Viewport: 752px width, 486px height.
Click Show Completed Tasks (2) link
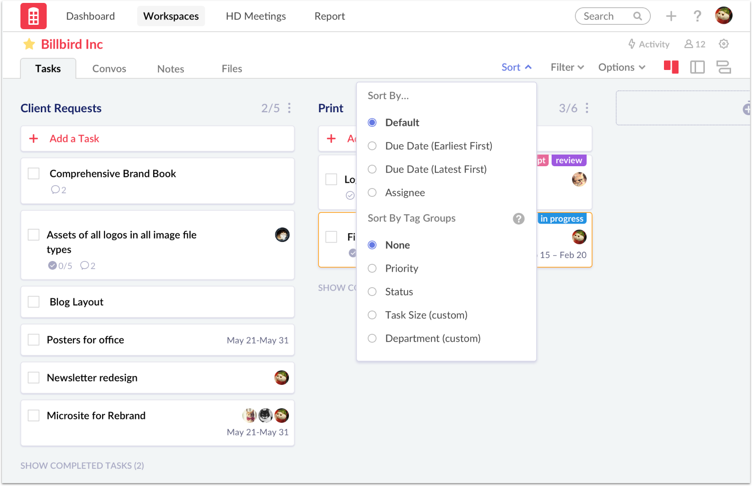[82, 466]
